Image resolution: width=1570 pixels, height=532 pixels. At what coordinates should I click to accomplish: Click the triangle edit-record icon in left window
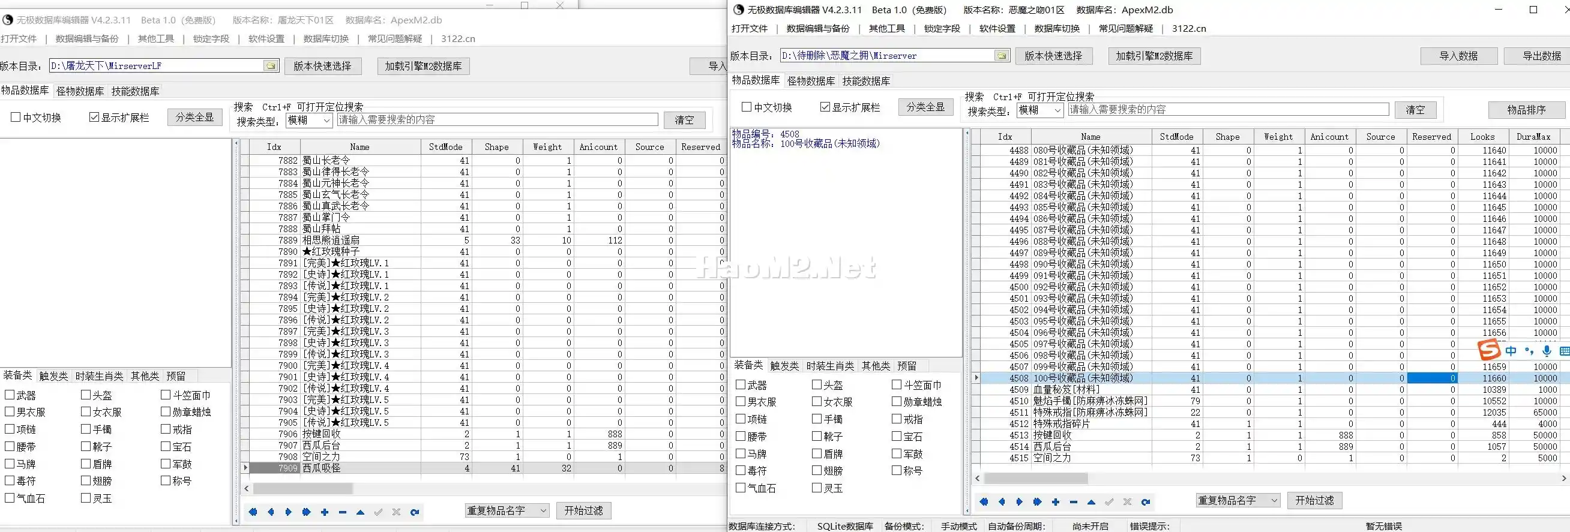[x=360, y=512]
